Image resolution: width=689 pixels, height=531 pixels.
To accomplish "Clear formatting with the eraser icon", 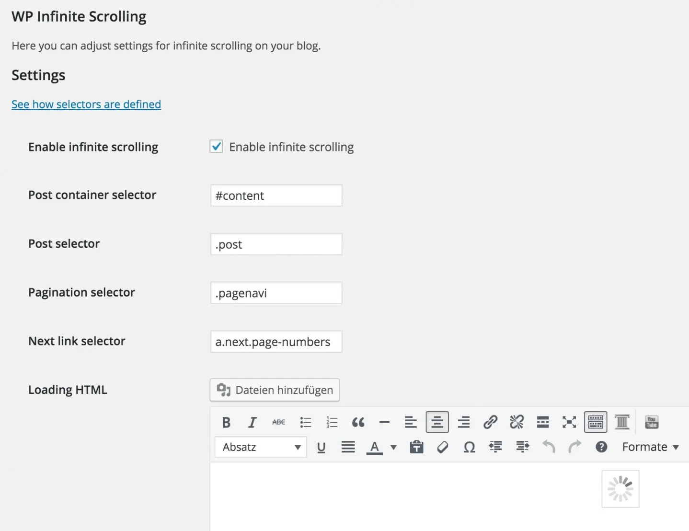I will pos(443,447).
